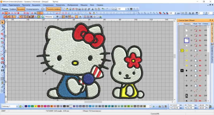The image size is (214, 115).
Task: Click the proportional scaling lock icon
Action: (x=210, y=106)
